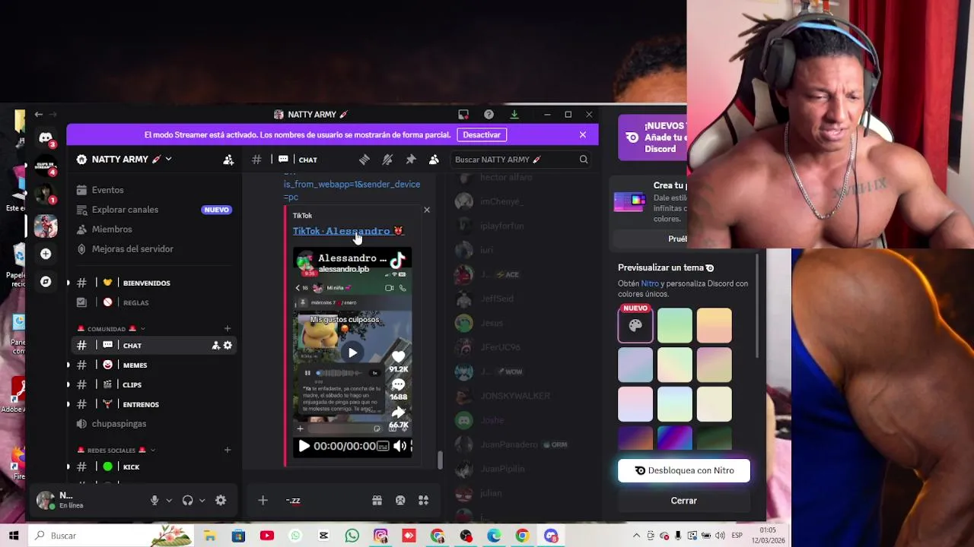
Task: Toggle the member list icon
Action: [434, 160]
